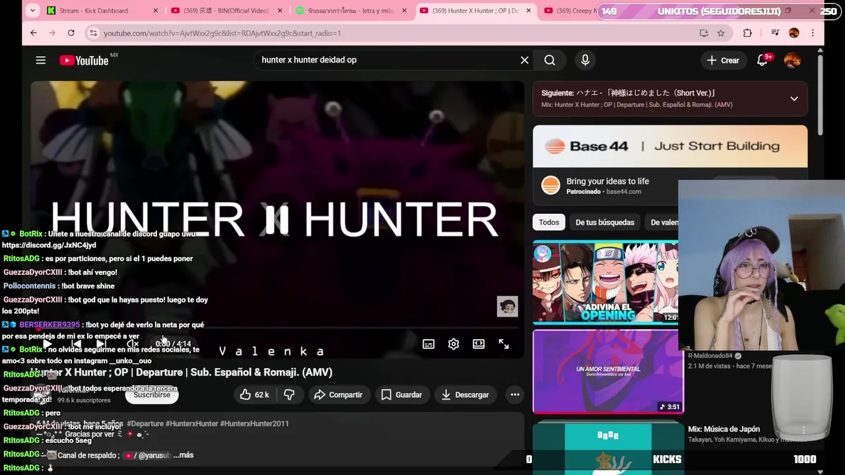Open the YouTube hamburger guide menu
This screenshot has width=845, height=475.
(x=40, y=60)
